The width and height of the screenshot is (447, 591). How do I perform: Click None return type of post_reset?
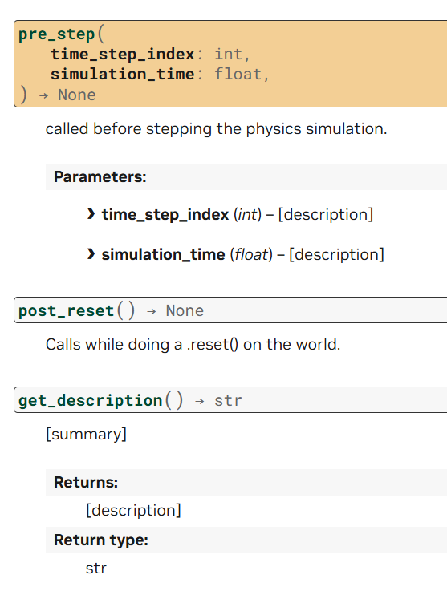point(185,311)
